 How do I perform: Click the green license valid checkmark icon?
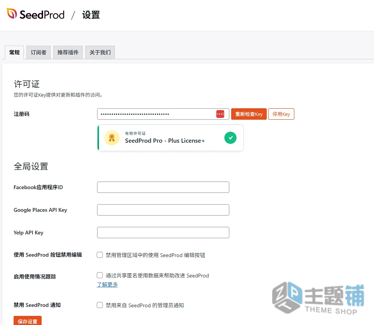230,138
